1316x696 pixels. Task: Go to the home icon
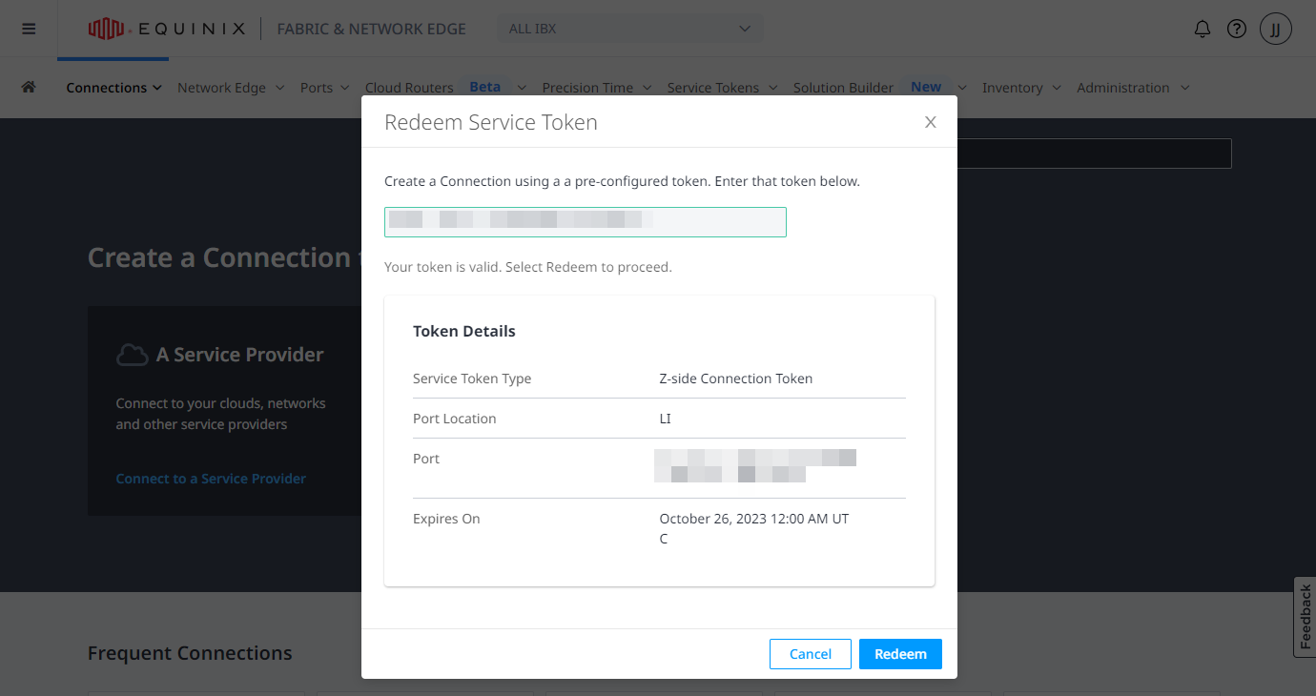coord(29,87)
